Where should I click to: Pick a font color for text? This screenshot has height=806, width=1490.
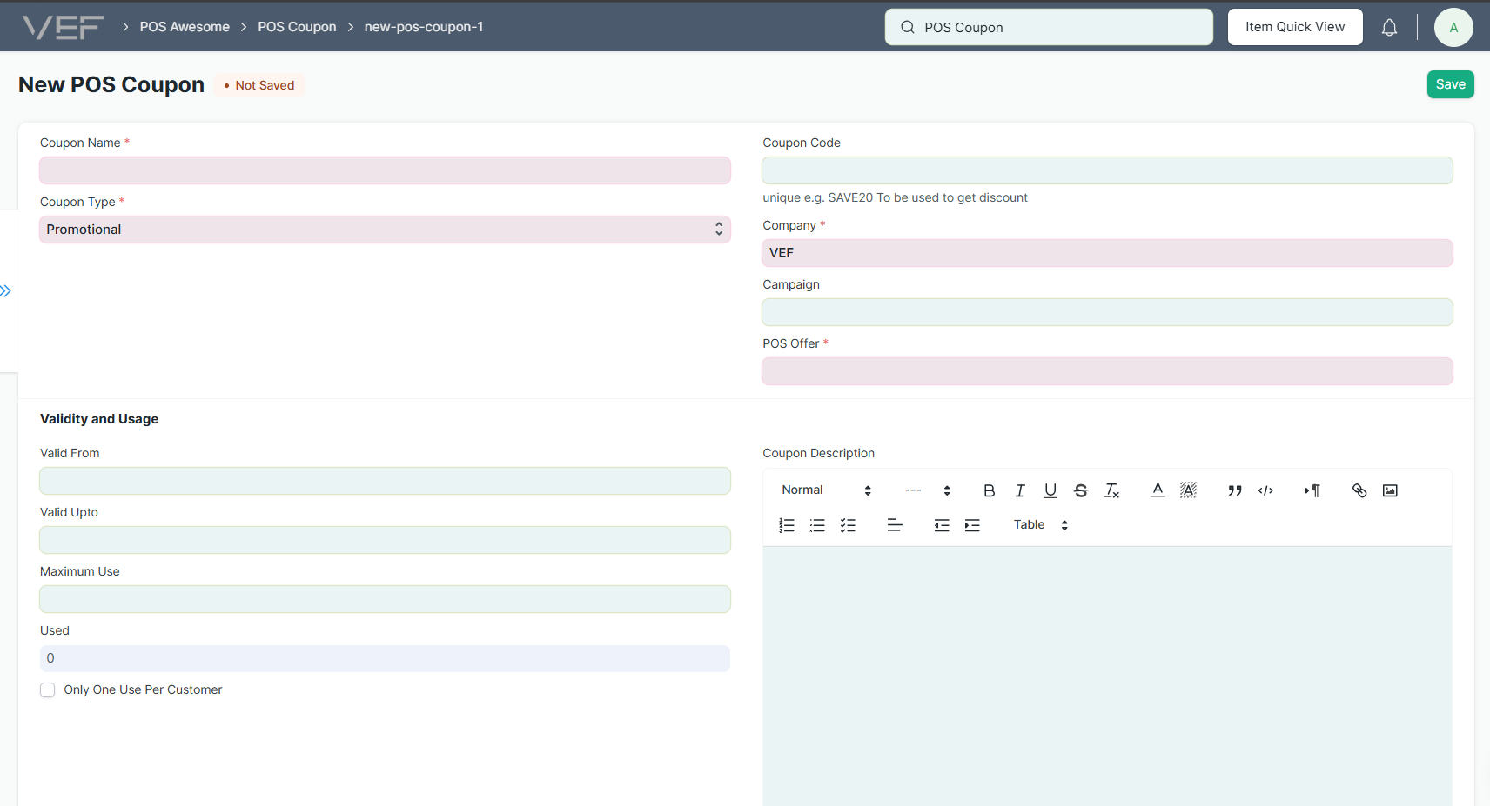1158,490
